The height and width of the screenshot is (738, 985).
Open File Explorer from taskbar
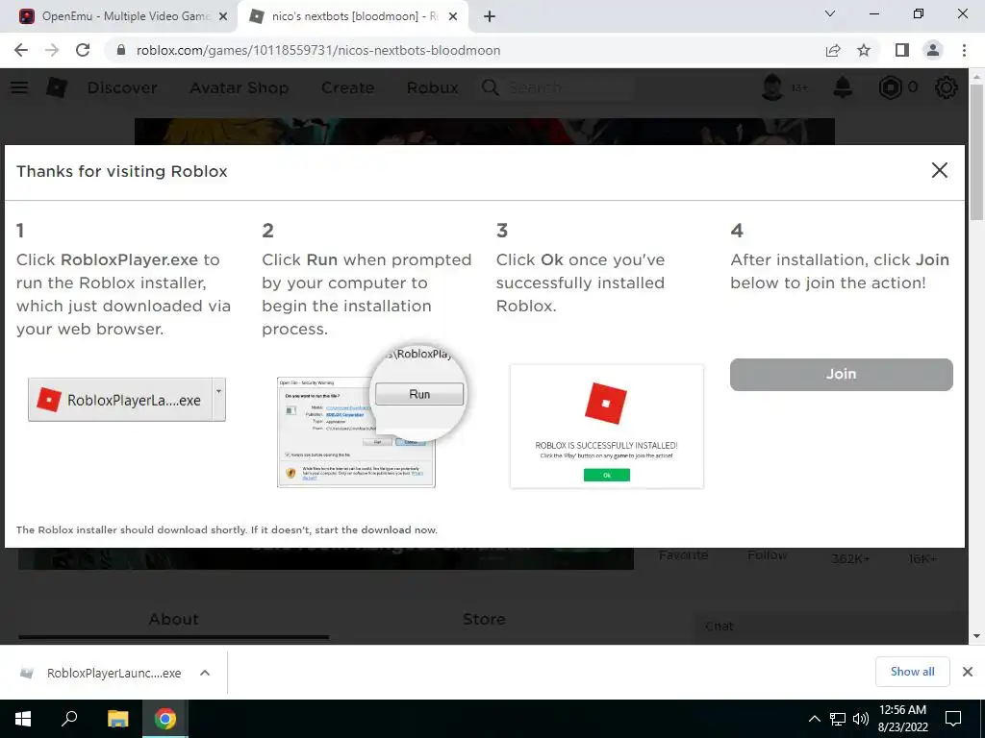pos(117,719)
